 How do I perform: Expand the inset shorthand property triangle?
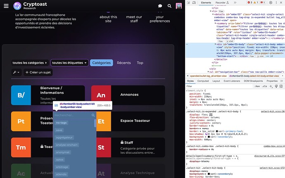click(x=199, y=100)
